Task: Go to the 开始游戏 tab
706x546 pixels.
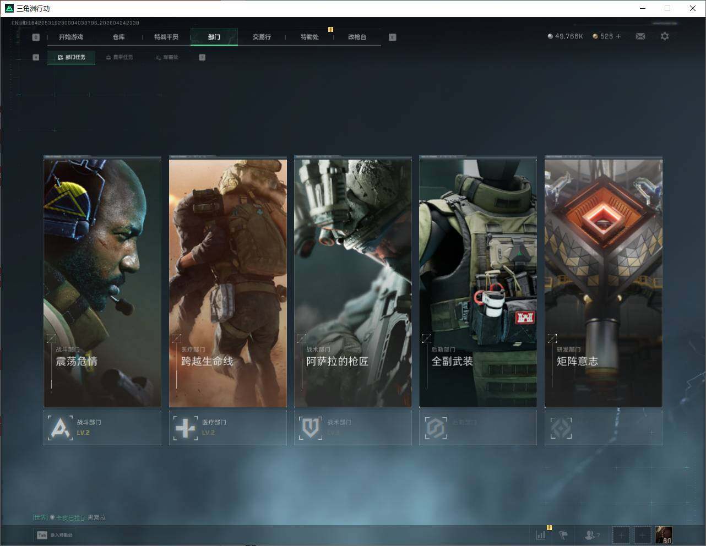Action: tap(71, 37)
